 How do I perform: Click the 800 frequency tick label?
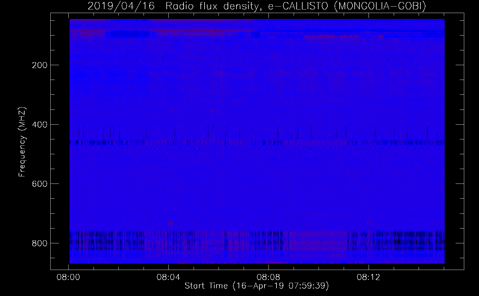[x=39, y=243]
